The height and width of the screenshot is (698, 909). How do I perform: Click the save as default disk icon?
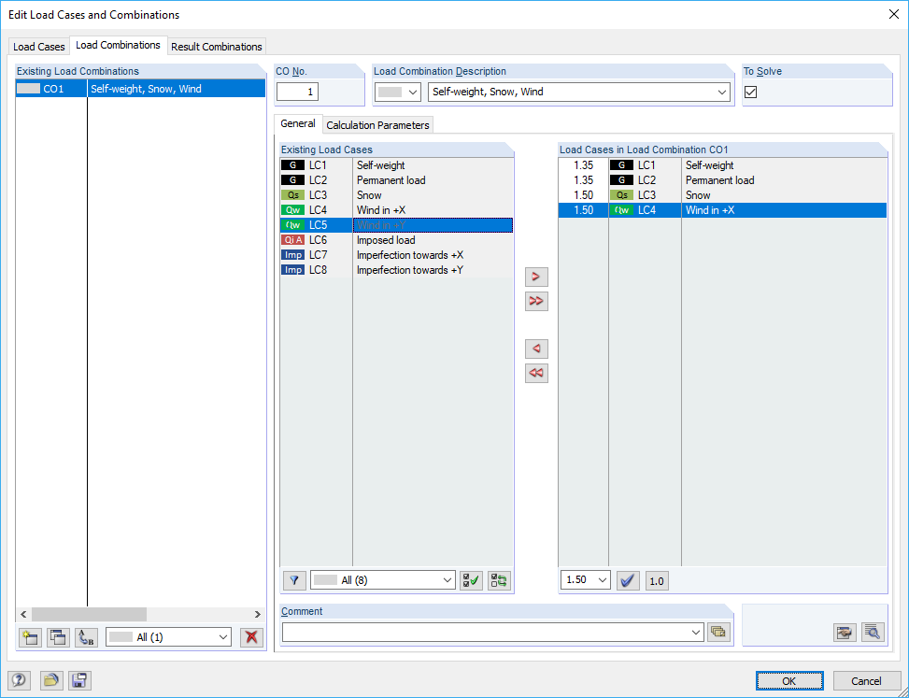79,680
